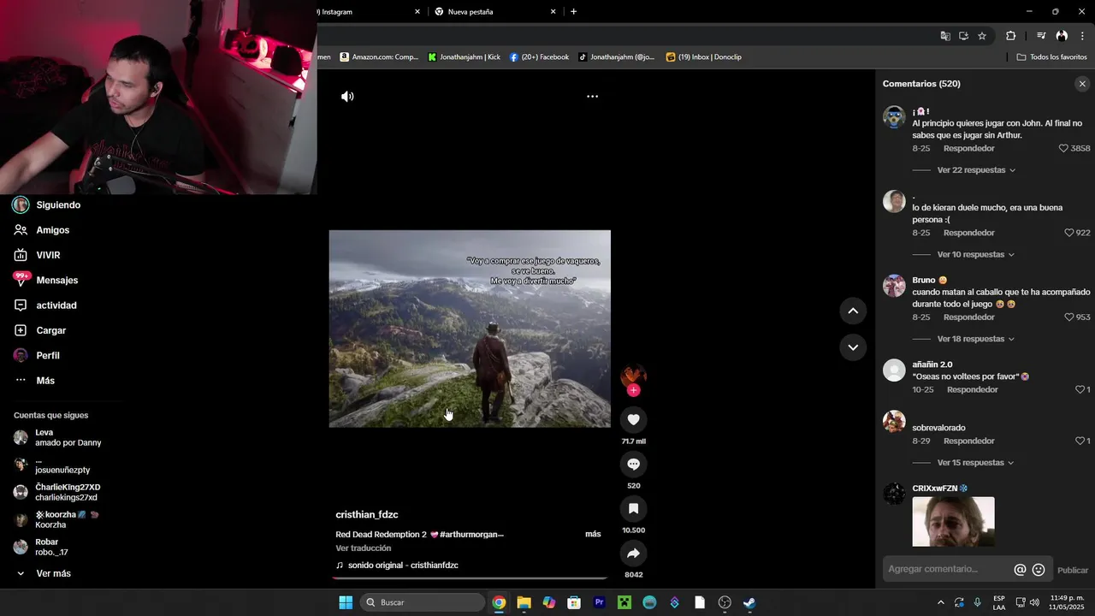This screenshot has height=616, width=1095.
Task: Mute the TikTok video sound
Action: tap(347, 97)
